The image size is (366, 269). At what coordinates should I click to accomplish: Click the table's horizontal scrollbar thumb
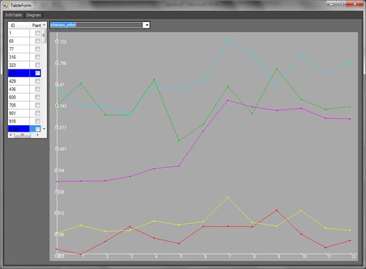coord(23,135)
